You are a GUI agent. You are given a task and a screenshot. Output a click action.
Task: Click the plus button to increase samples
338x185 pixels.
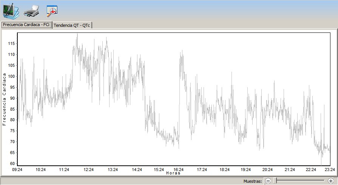pyautogui.click(x=331, y=181)
